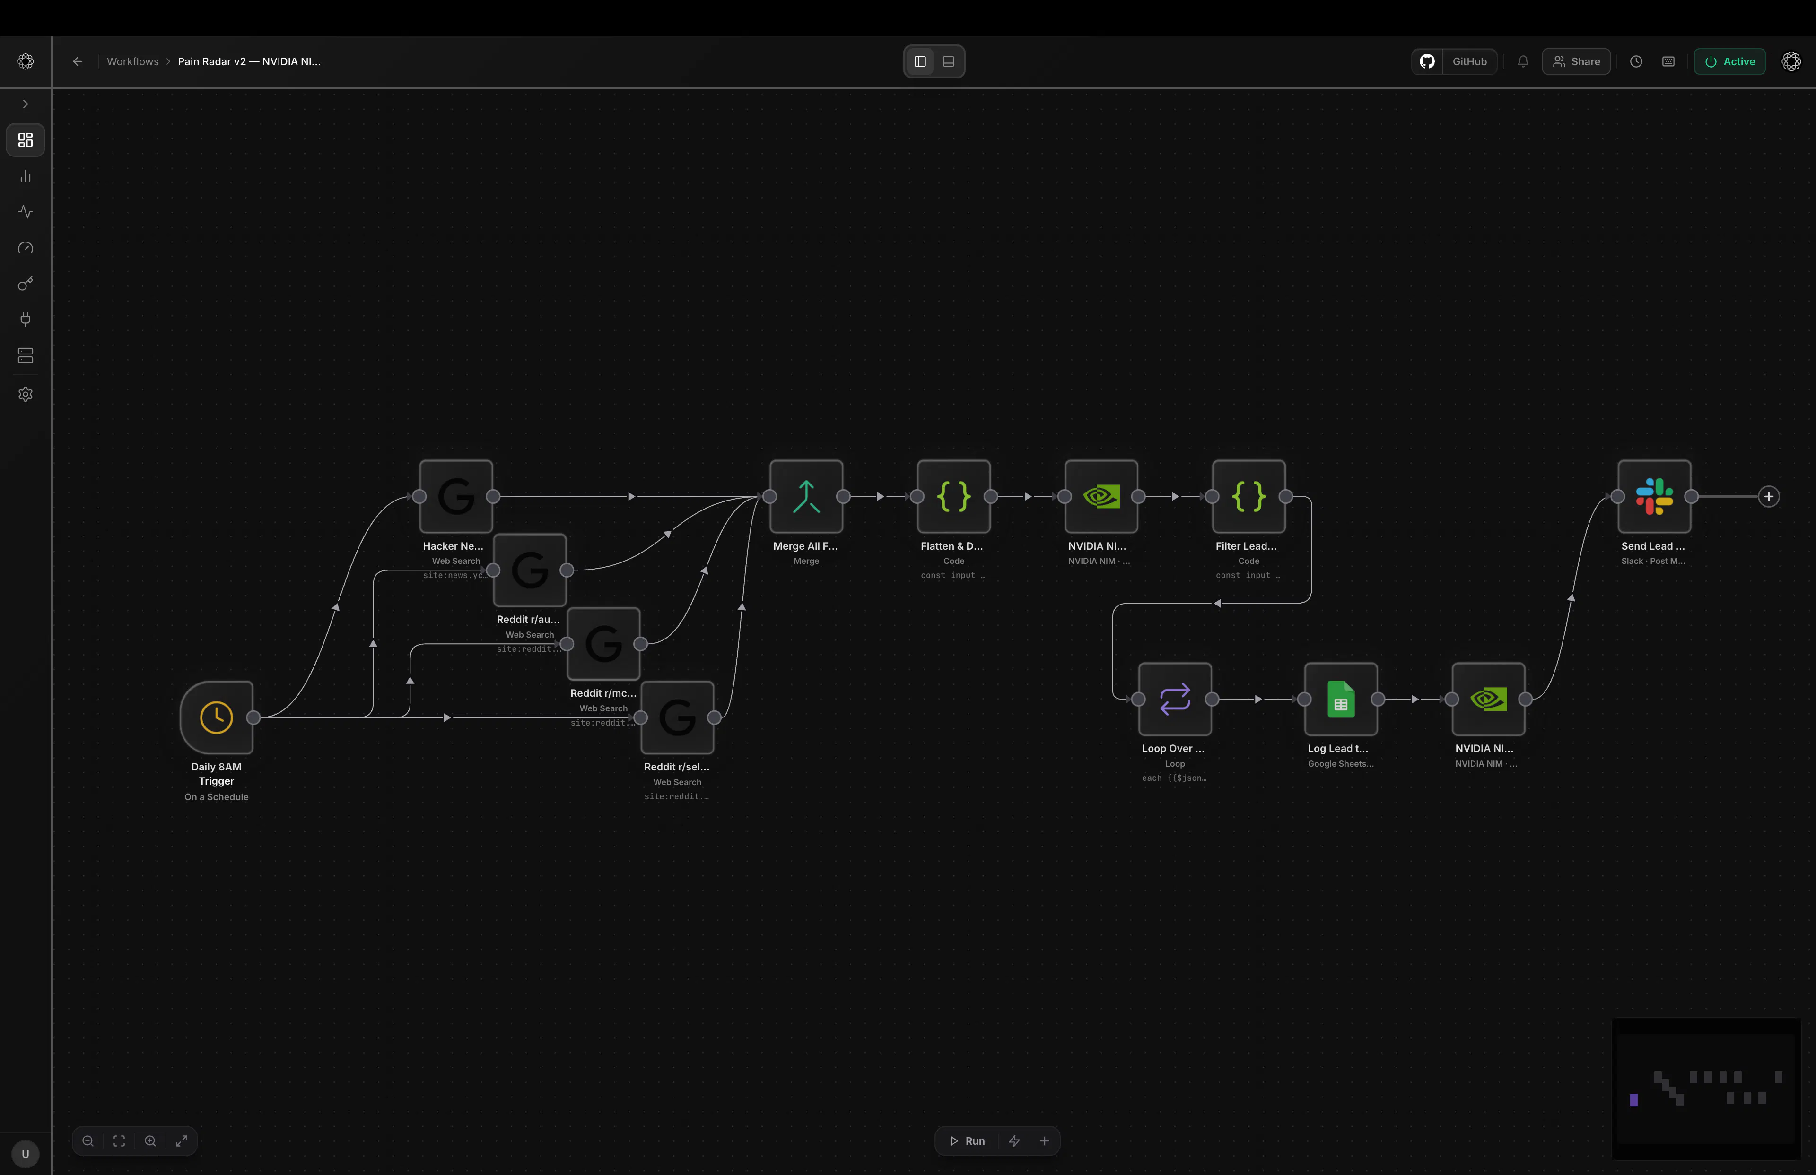The image size is (1816, 1175).
Task: Click the Pain Radar v2 workflow title
Action: pos(249,61)
